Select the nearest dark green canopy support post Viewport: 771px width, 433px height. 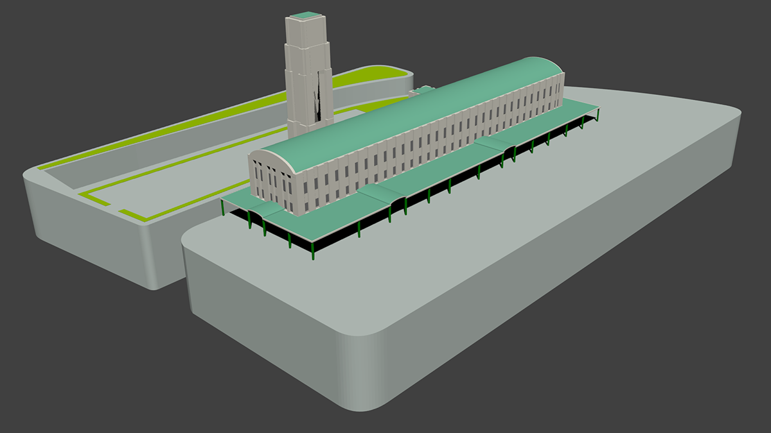314,251
